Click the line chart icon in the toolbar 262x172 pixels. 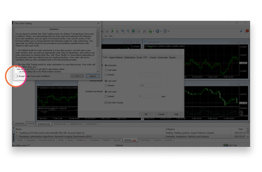coord(117,31)
